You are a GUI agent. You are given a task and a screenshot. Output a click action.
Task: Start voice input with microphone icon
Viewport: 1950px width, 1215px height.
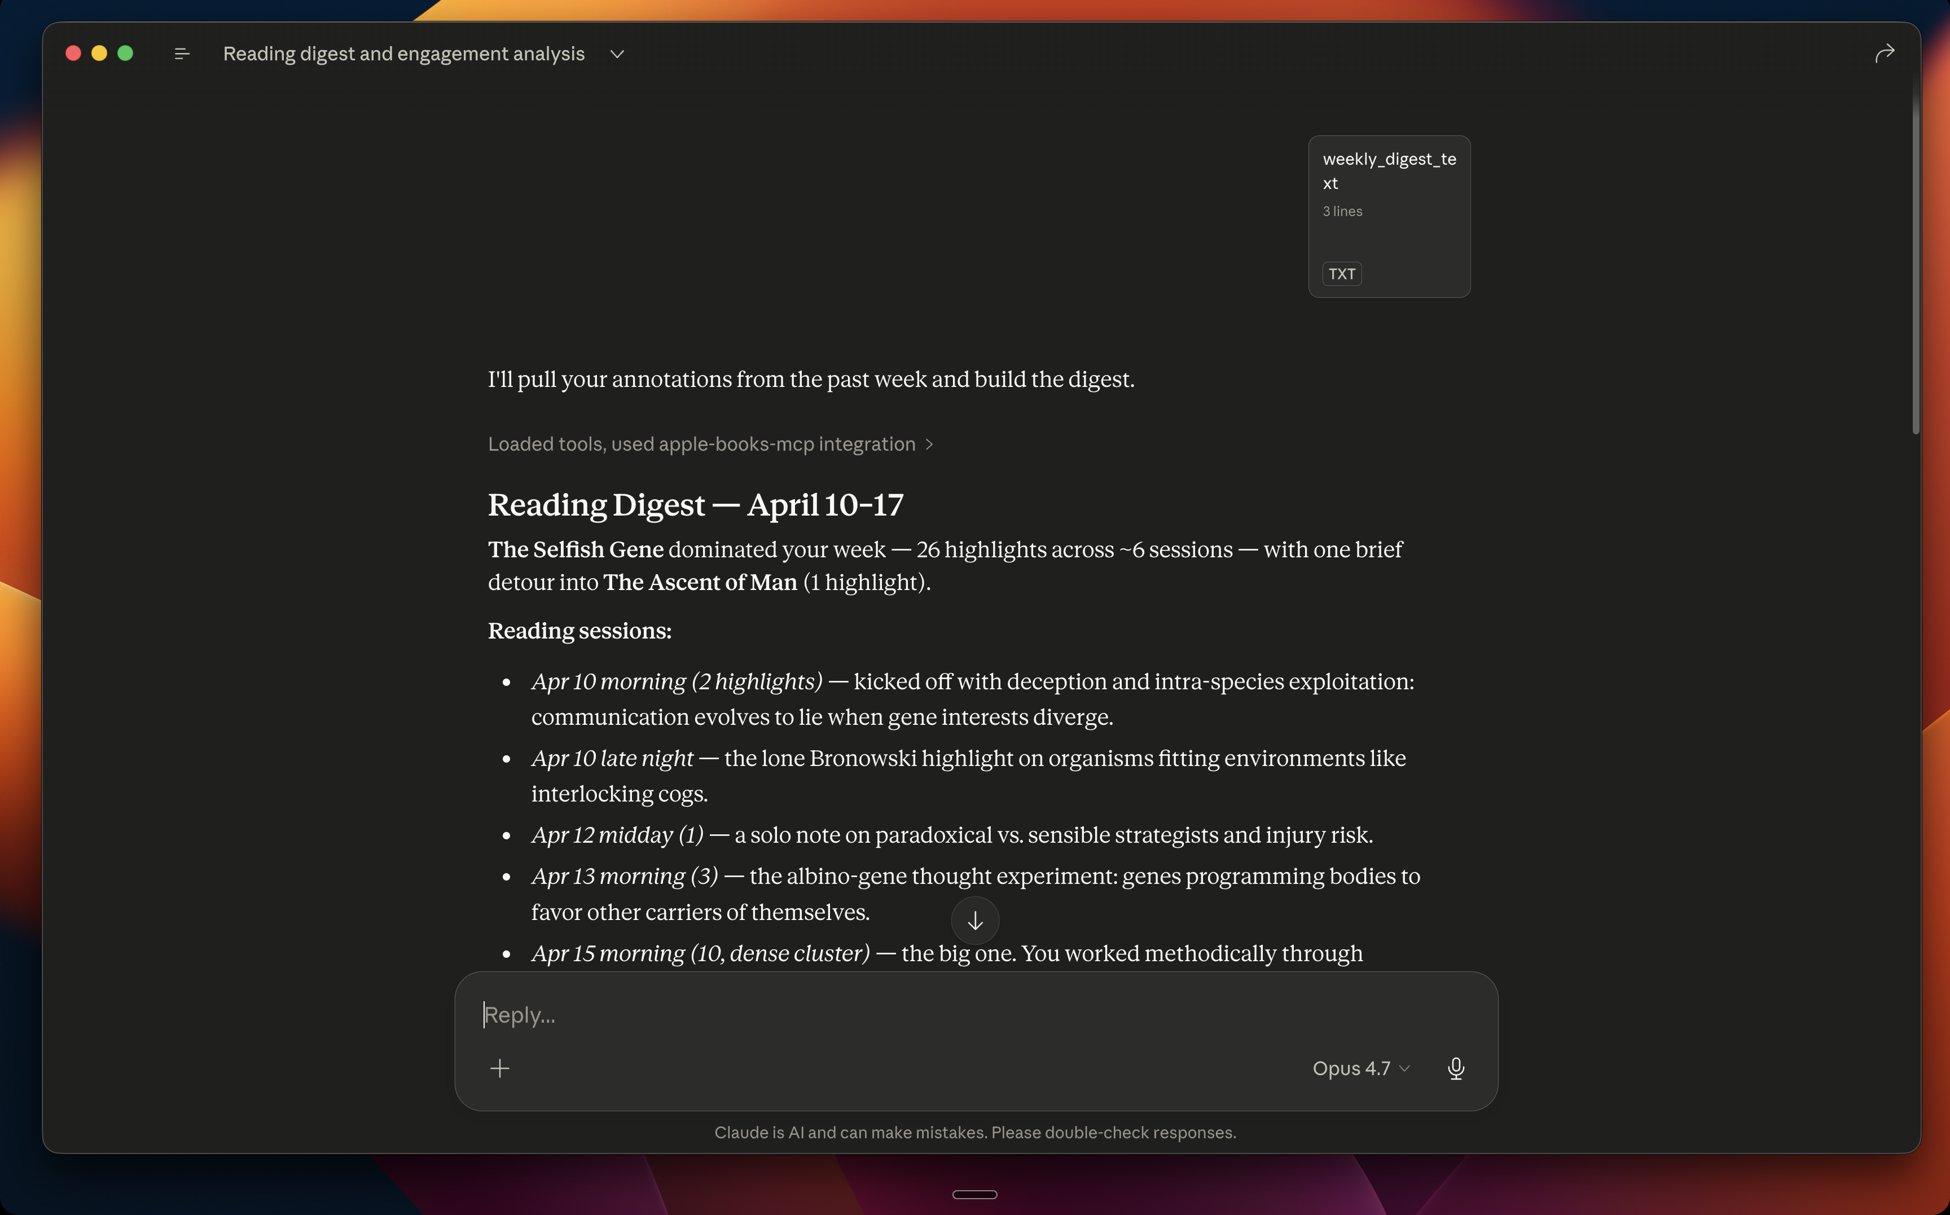(1455, 1068)
